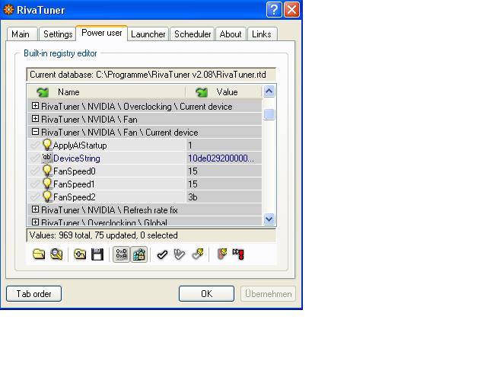This screenshot has width=487, height=390.
Task: Confirm with the OK button
Action: coord(206,293)
